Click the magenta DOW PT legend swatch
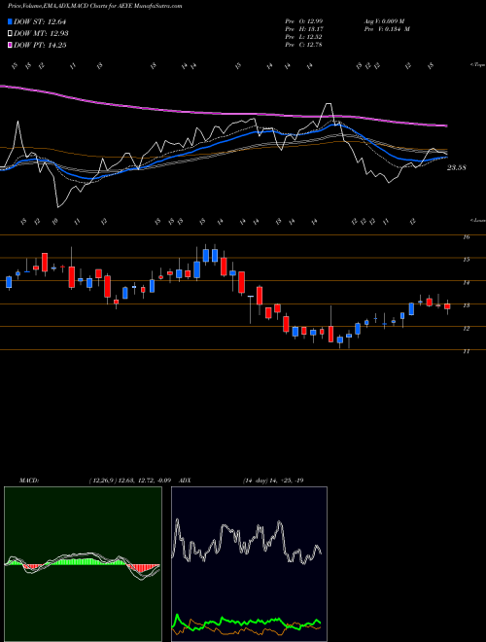Screen dimensions: 486x642 click(10, 45)
